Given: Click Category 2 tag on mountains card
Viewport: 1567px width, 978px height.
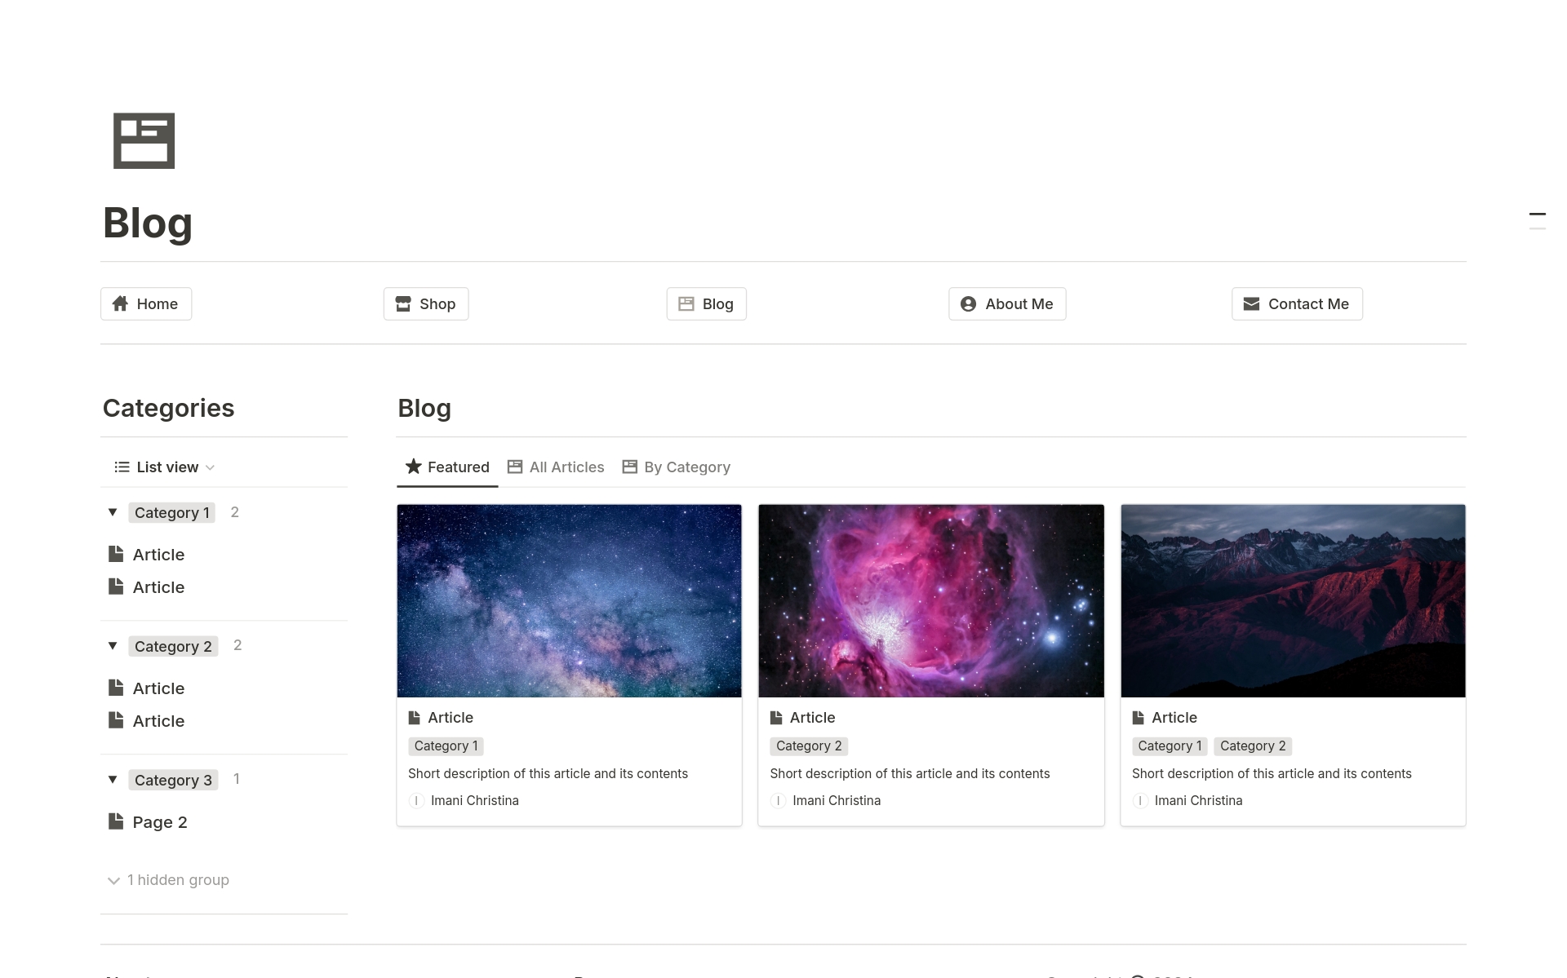Looking at the screenshot, I should (x=1253, y=746).
